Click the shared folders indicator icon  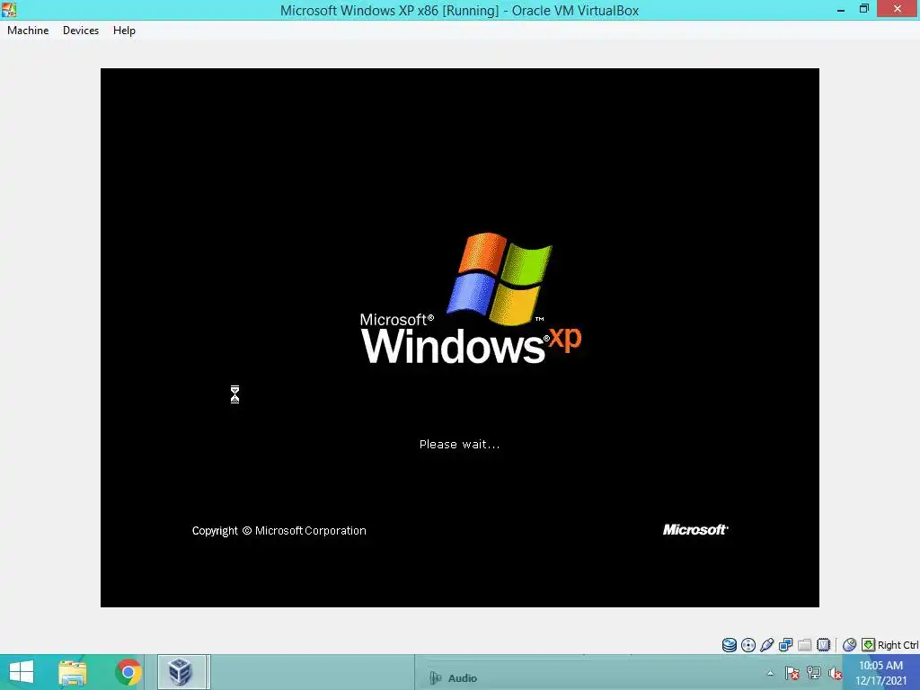coord(804,645)
